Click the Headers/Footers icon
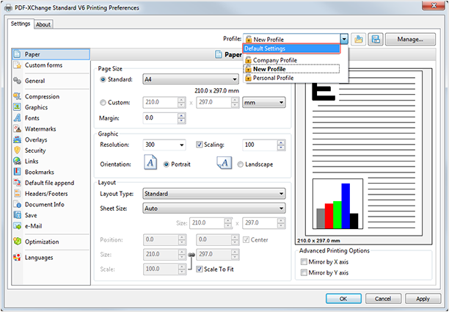The height and width of the screenshot is (312, 449). click(x=17, y=193)
